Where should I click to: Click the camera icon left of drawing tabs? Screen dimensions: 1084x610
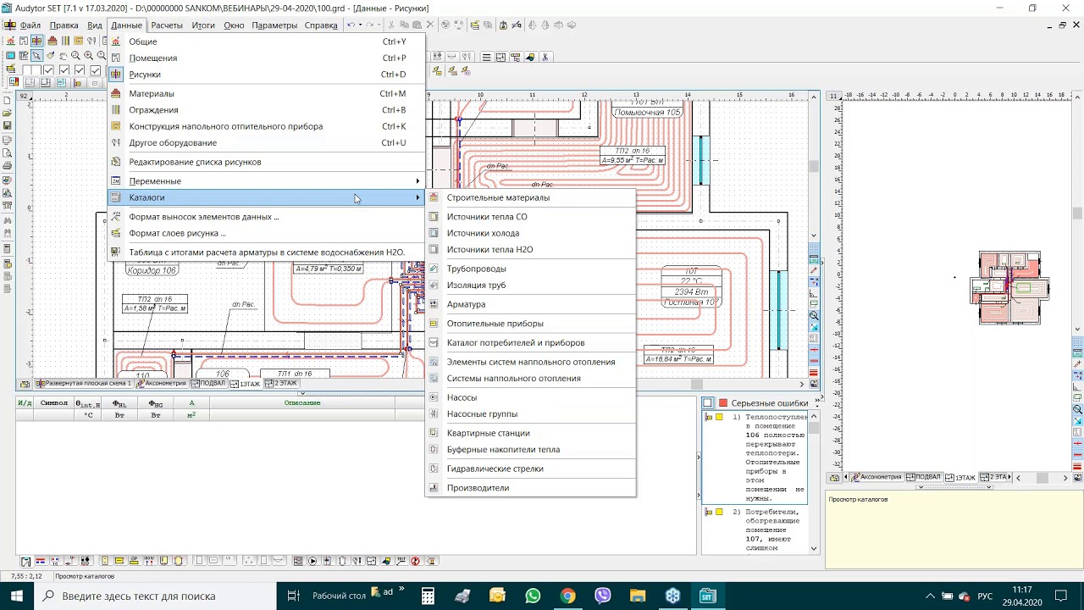[25, 384]
